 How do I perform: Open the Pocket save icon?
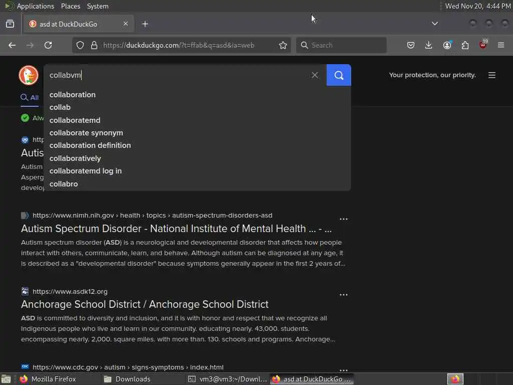tap(411, 45)
